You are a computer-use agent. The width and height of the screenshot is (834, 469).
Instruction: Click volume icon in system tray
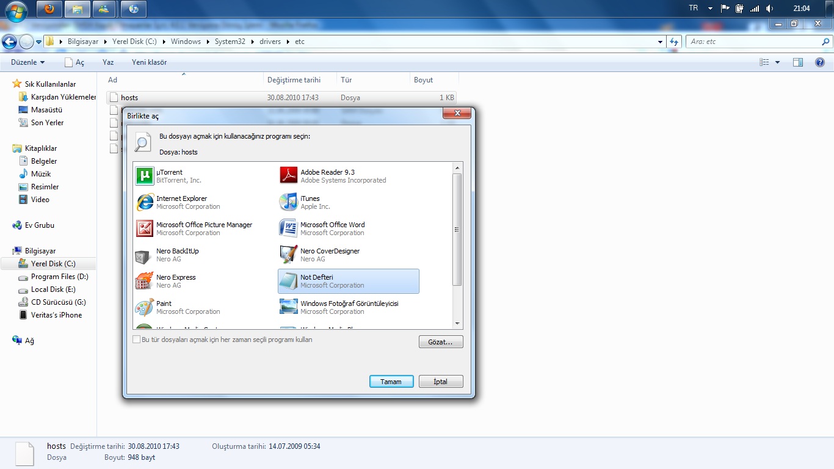tap(770, 9)
